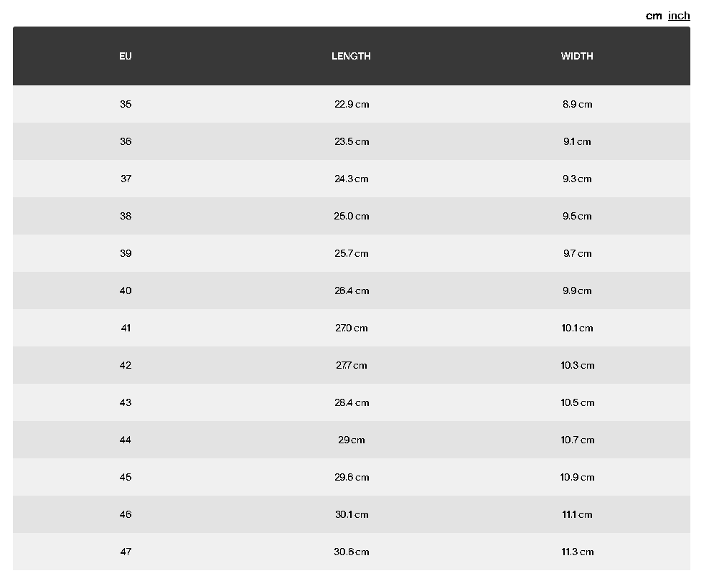Image resolution: width=709 pixels, height=581 pixels.
Task: Click the 9.7 cm width value
Action: pyautogui.click(x=578, y=253)
